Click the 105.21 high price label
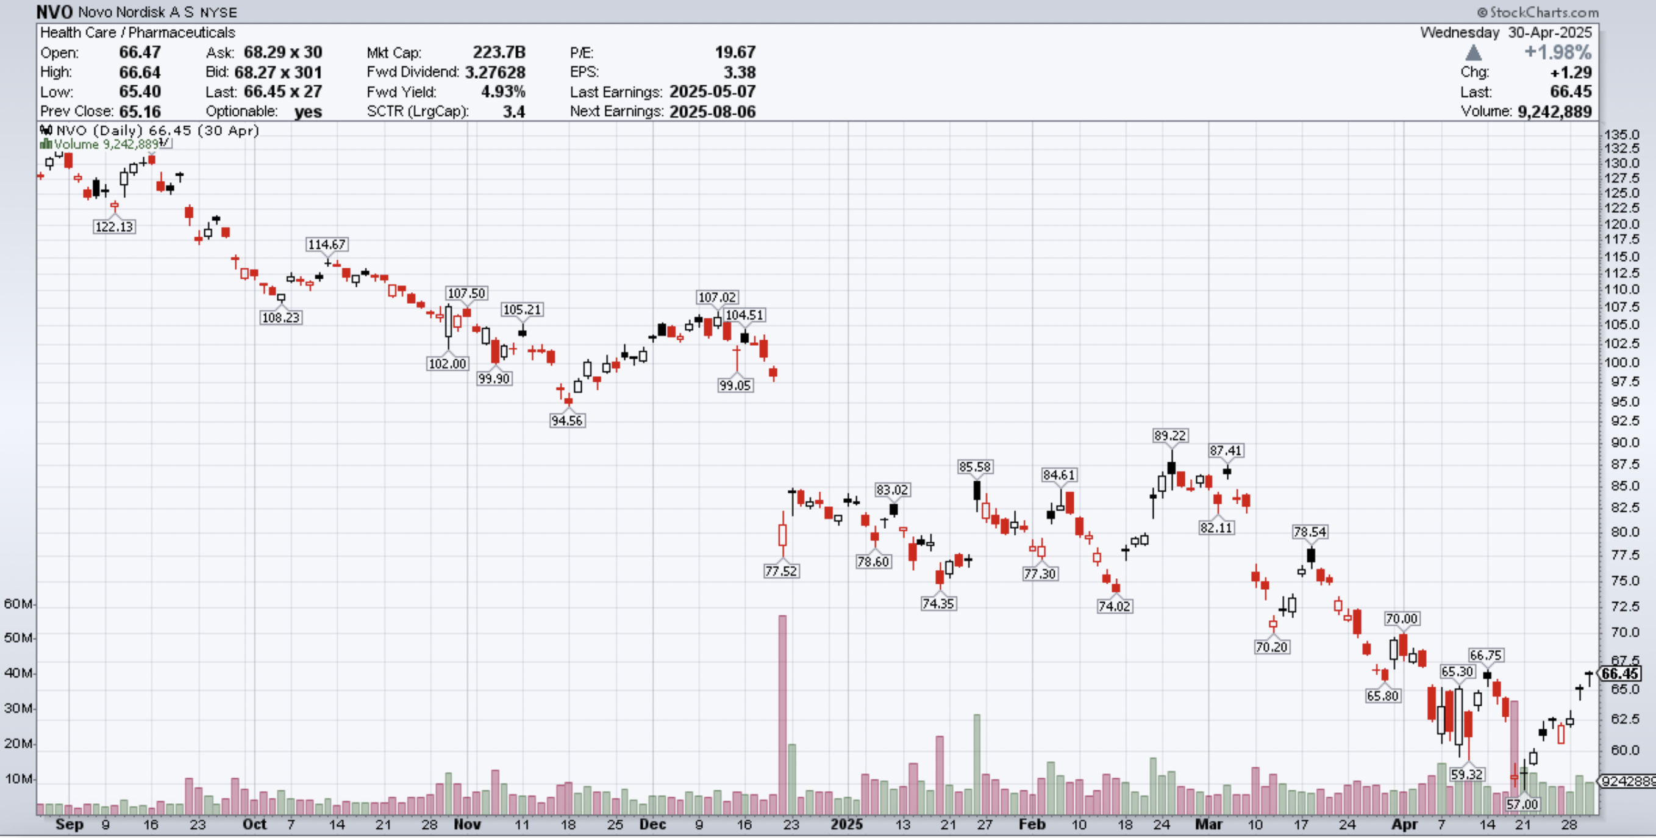The image size is (1656, 838). tap(522, 310)
